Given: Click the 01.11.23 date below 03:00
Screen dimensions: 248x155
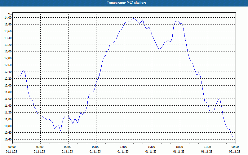Looking at the screenshot, I should pos(39,152).
